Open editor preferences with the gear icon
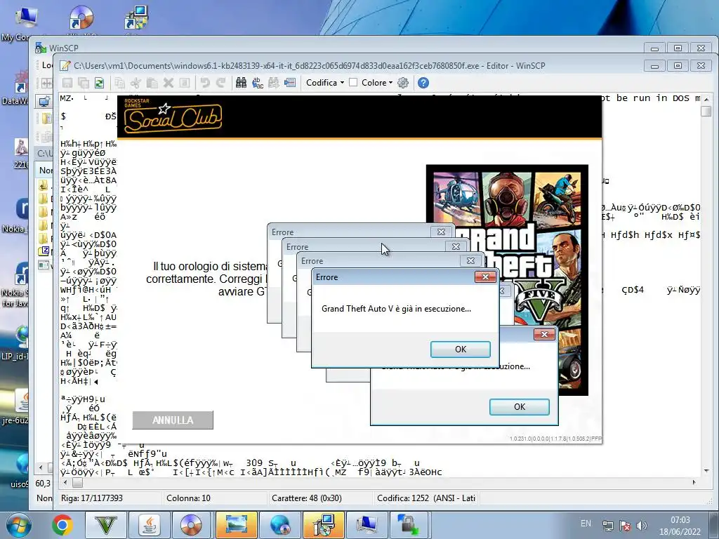The height and width of the screenshot is (539, 719). point(403,83)
